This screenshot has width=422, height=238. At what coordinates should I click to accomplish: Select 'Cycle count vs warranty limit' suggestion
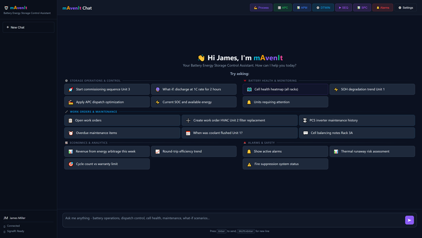click(x=107, y=164)
